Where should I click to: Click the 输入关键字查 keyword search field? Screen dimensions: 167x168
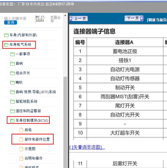coord(15,18)
